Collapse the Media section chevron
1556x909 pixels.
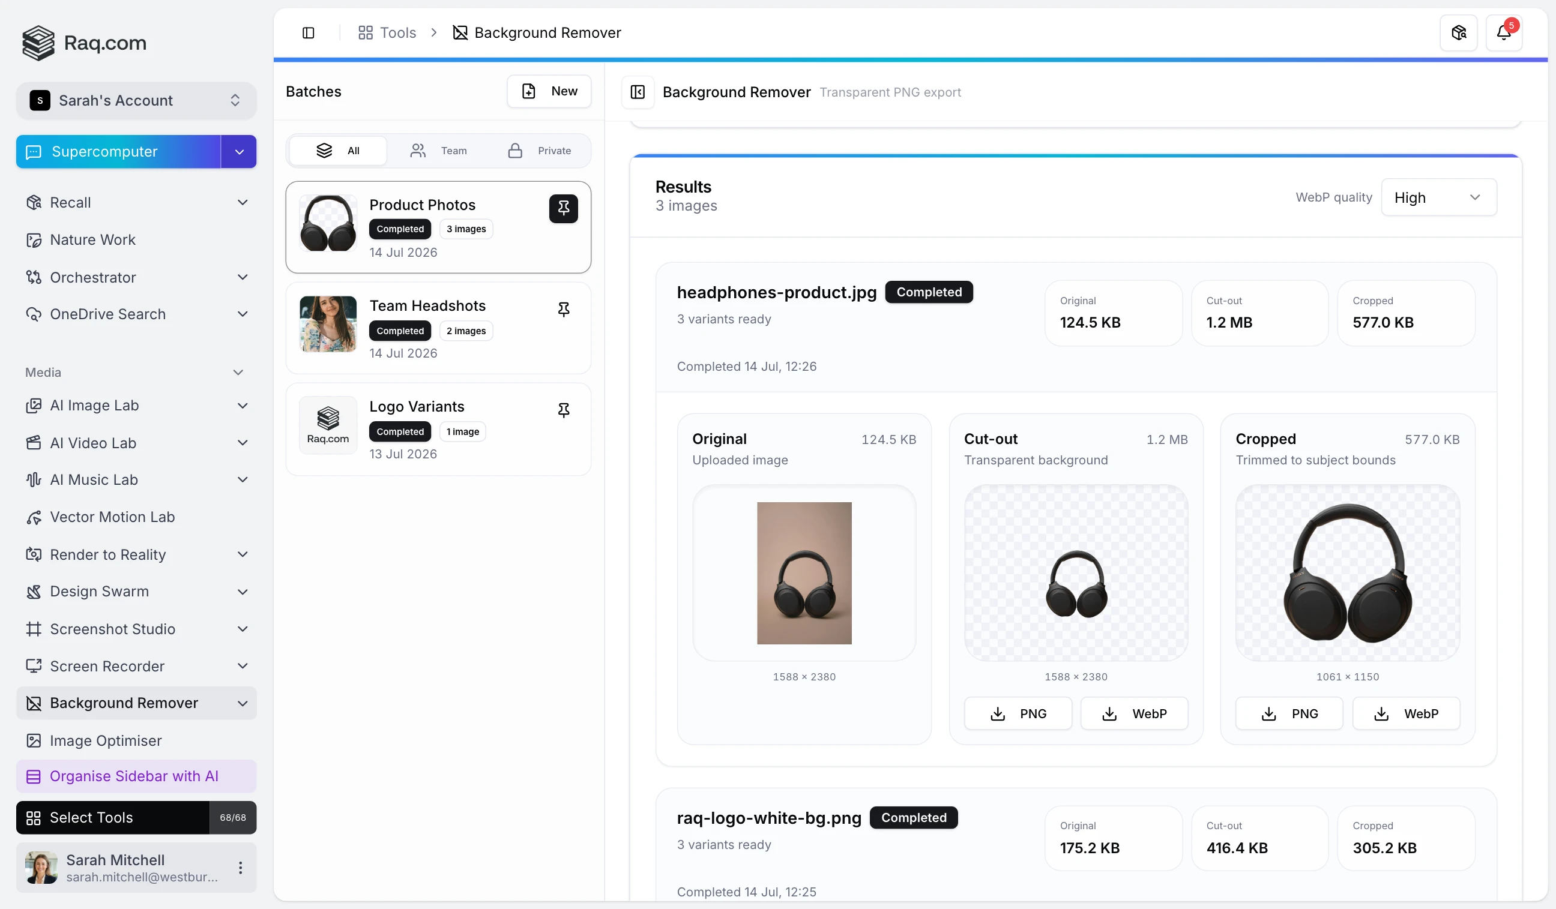(x=238, y=372)
